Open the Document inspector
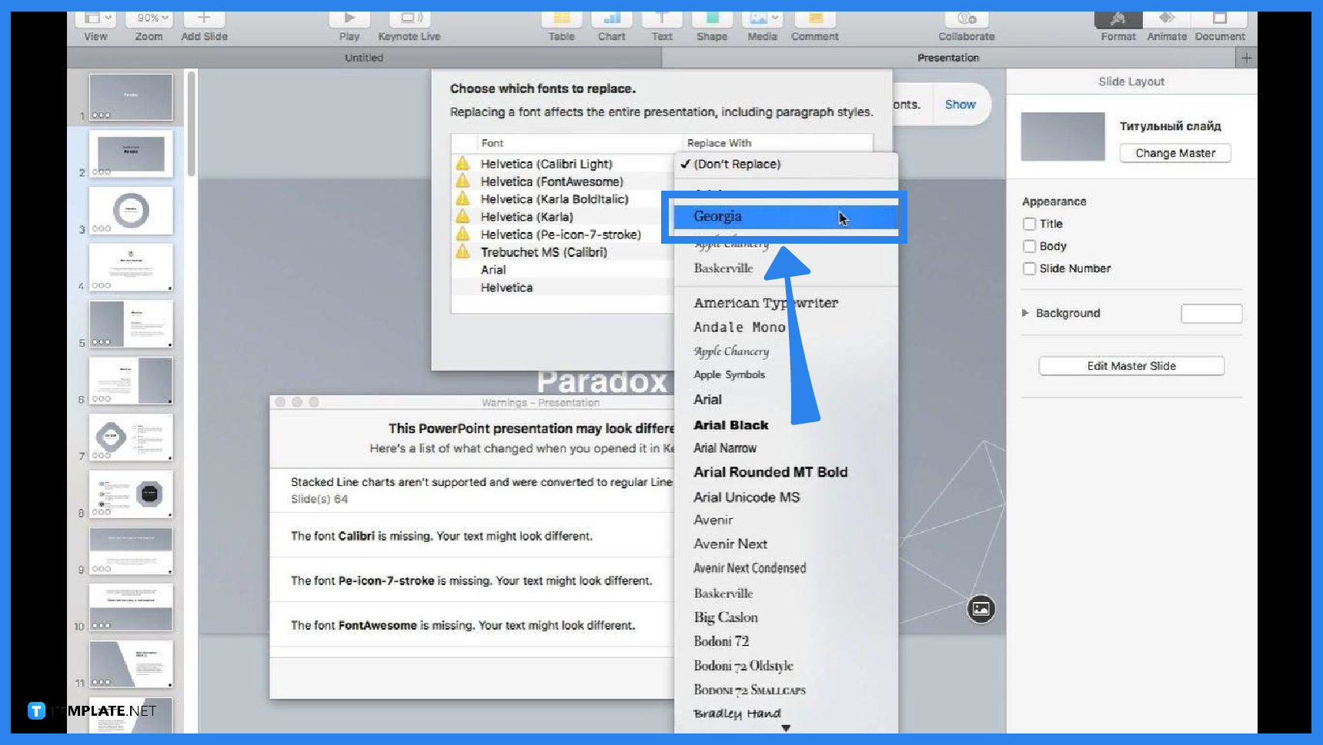This screenshot has width=1323, height=745. coord(1220,22)
